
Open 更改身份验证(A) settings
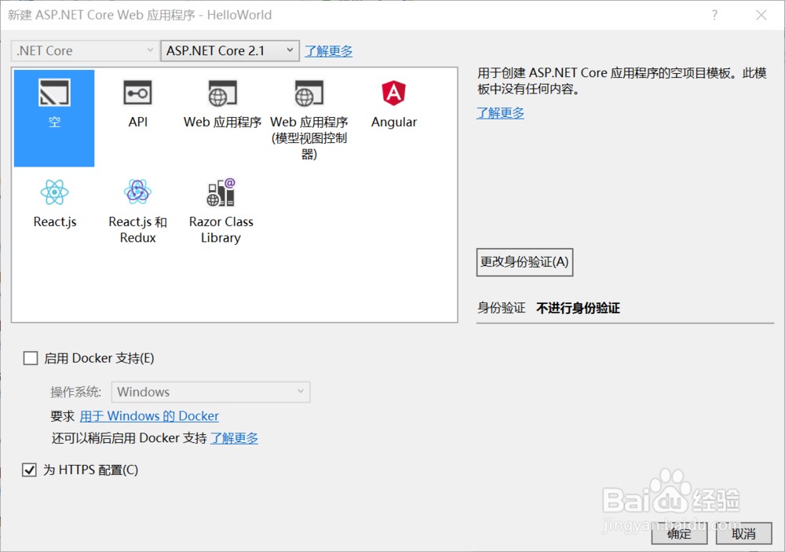(x=524, y=262)
